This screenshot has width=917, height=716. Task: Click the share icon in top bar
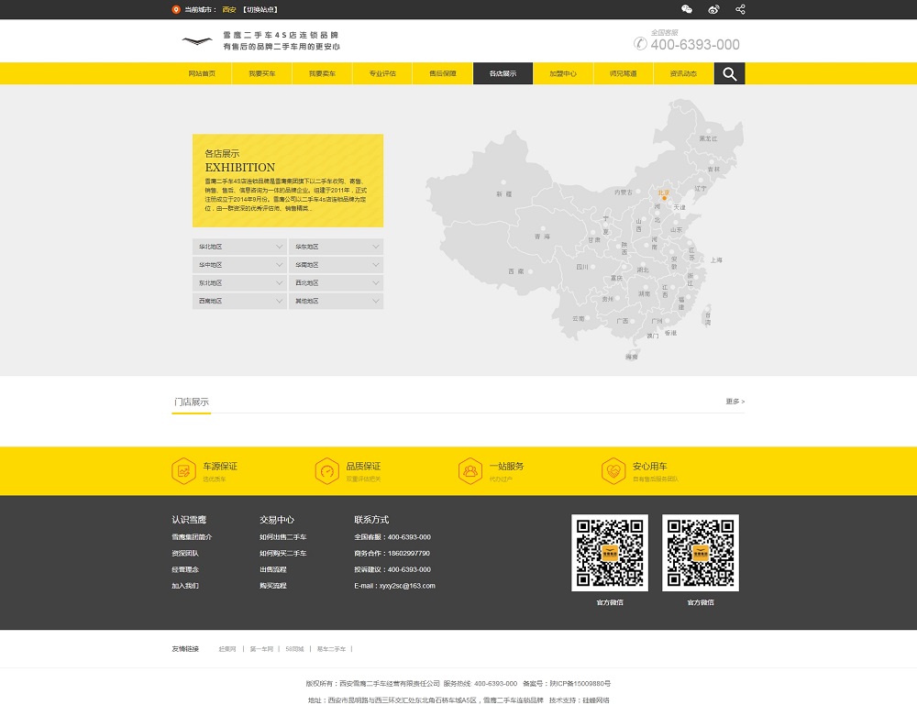[x=740, y=9]
